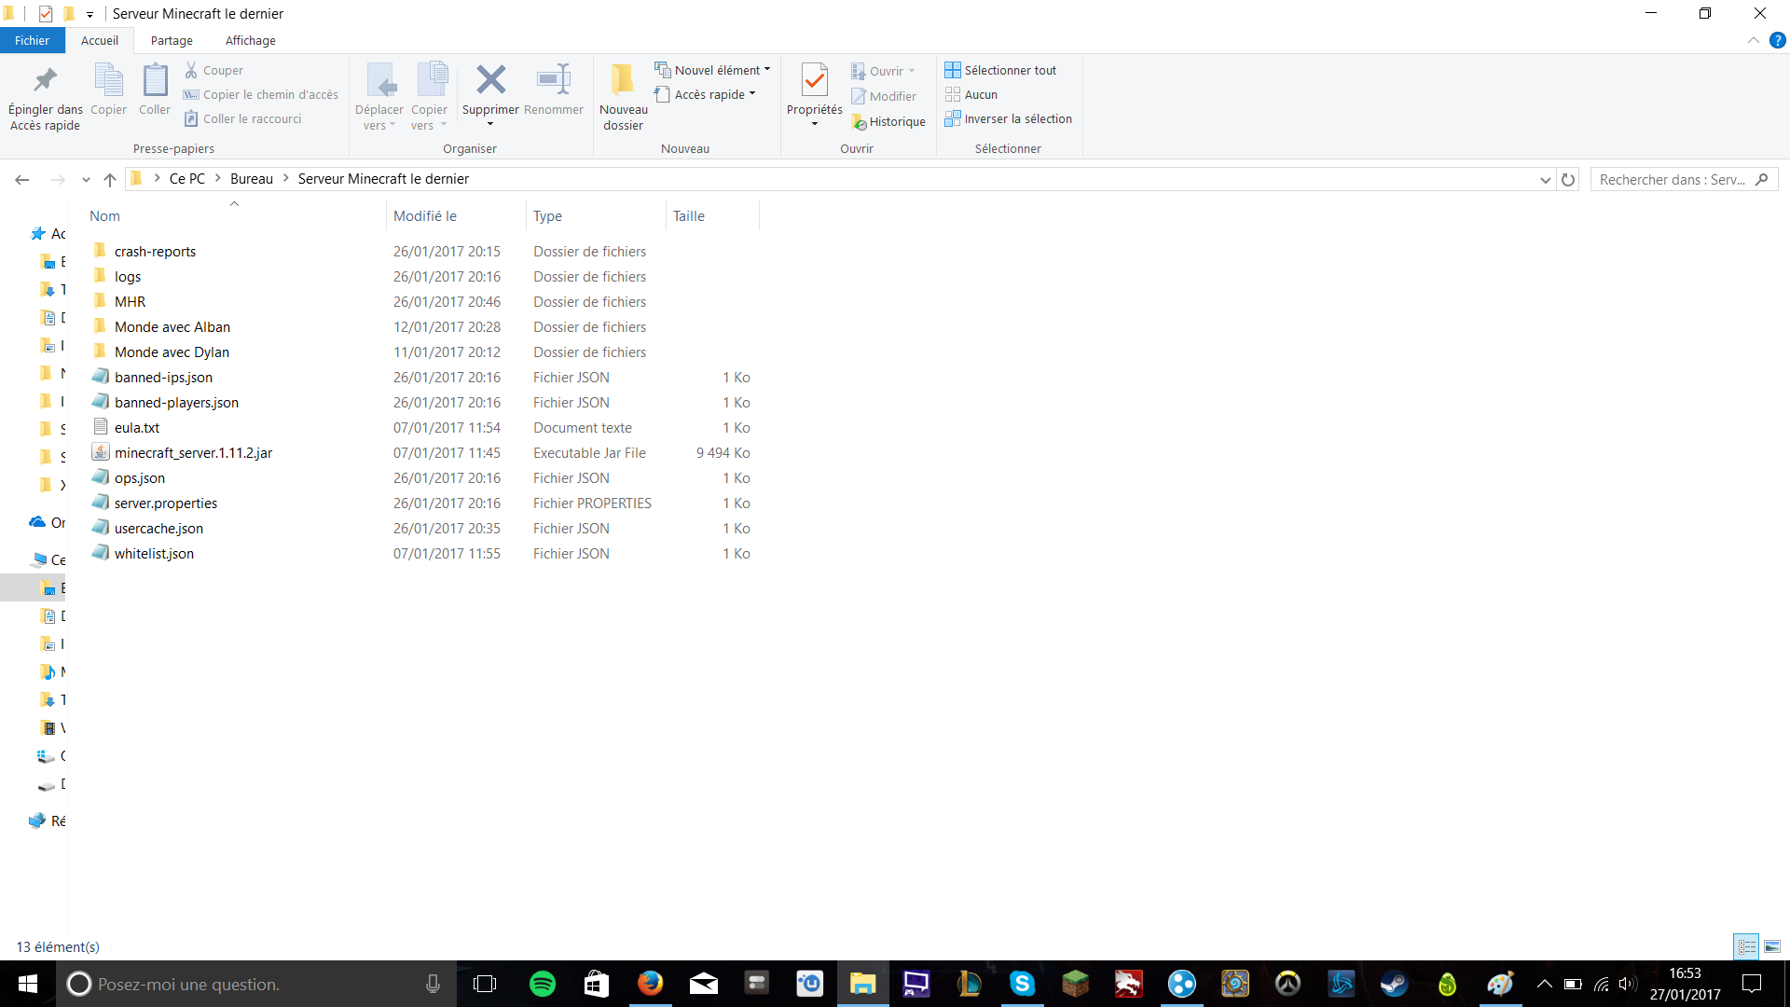This screenshot has width=1790, height=1007.
Task: Create a new folder with Nouveau dossier
Action: (x=623, y=98)
